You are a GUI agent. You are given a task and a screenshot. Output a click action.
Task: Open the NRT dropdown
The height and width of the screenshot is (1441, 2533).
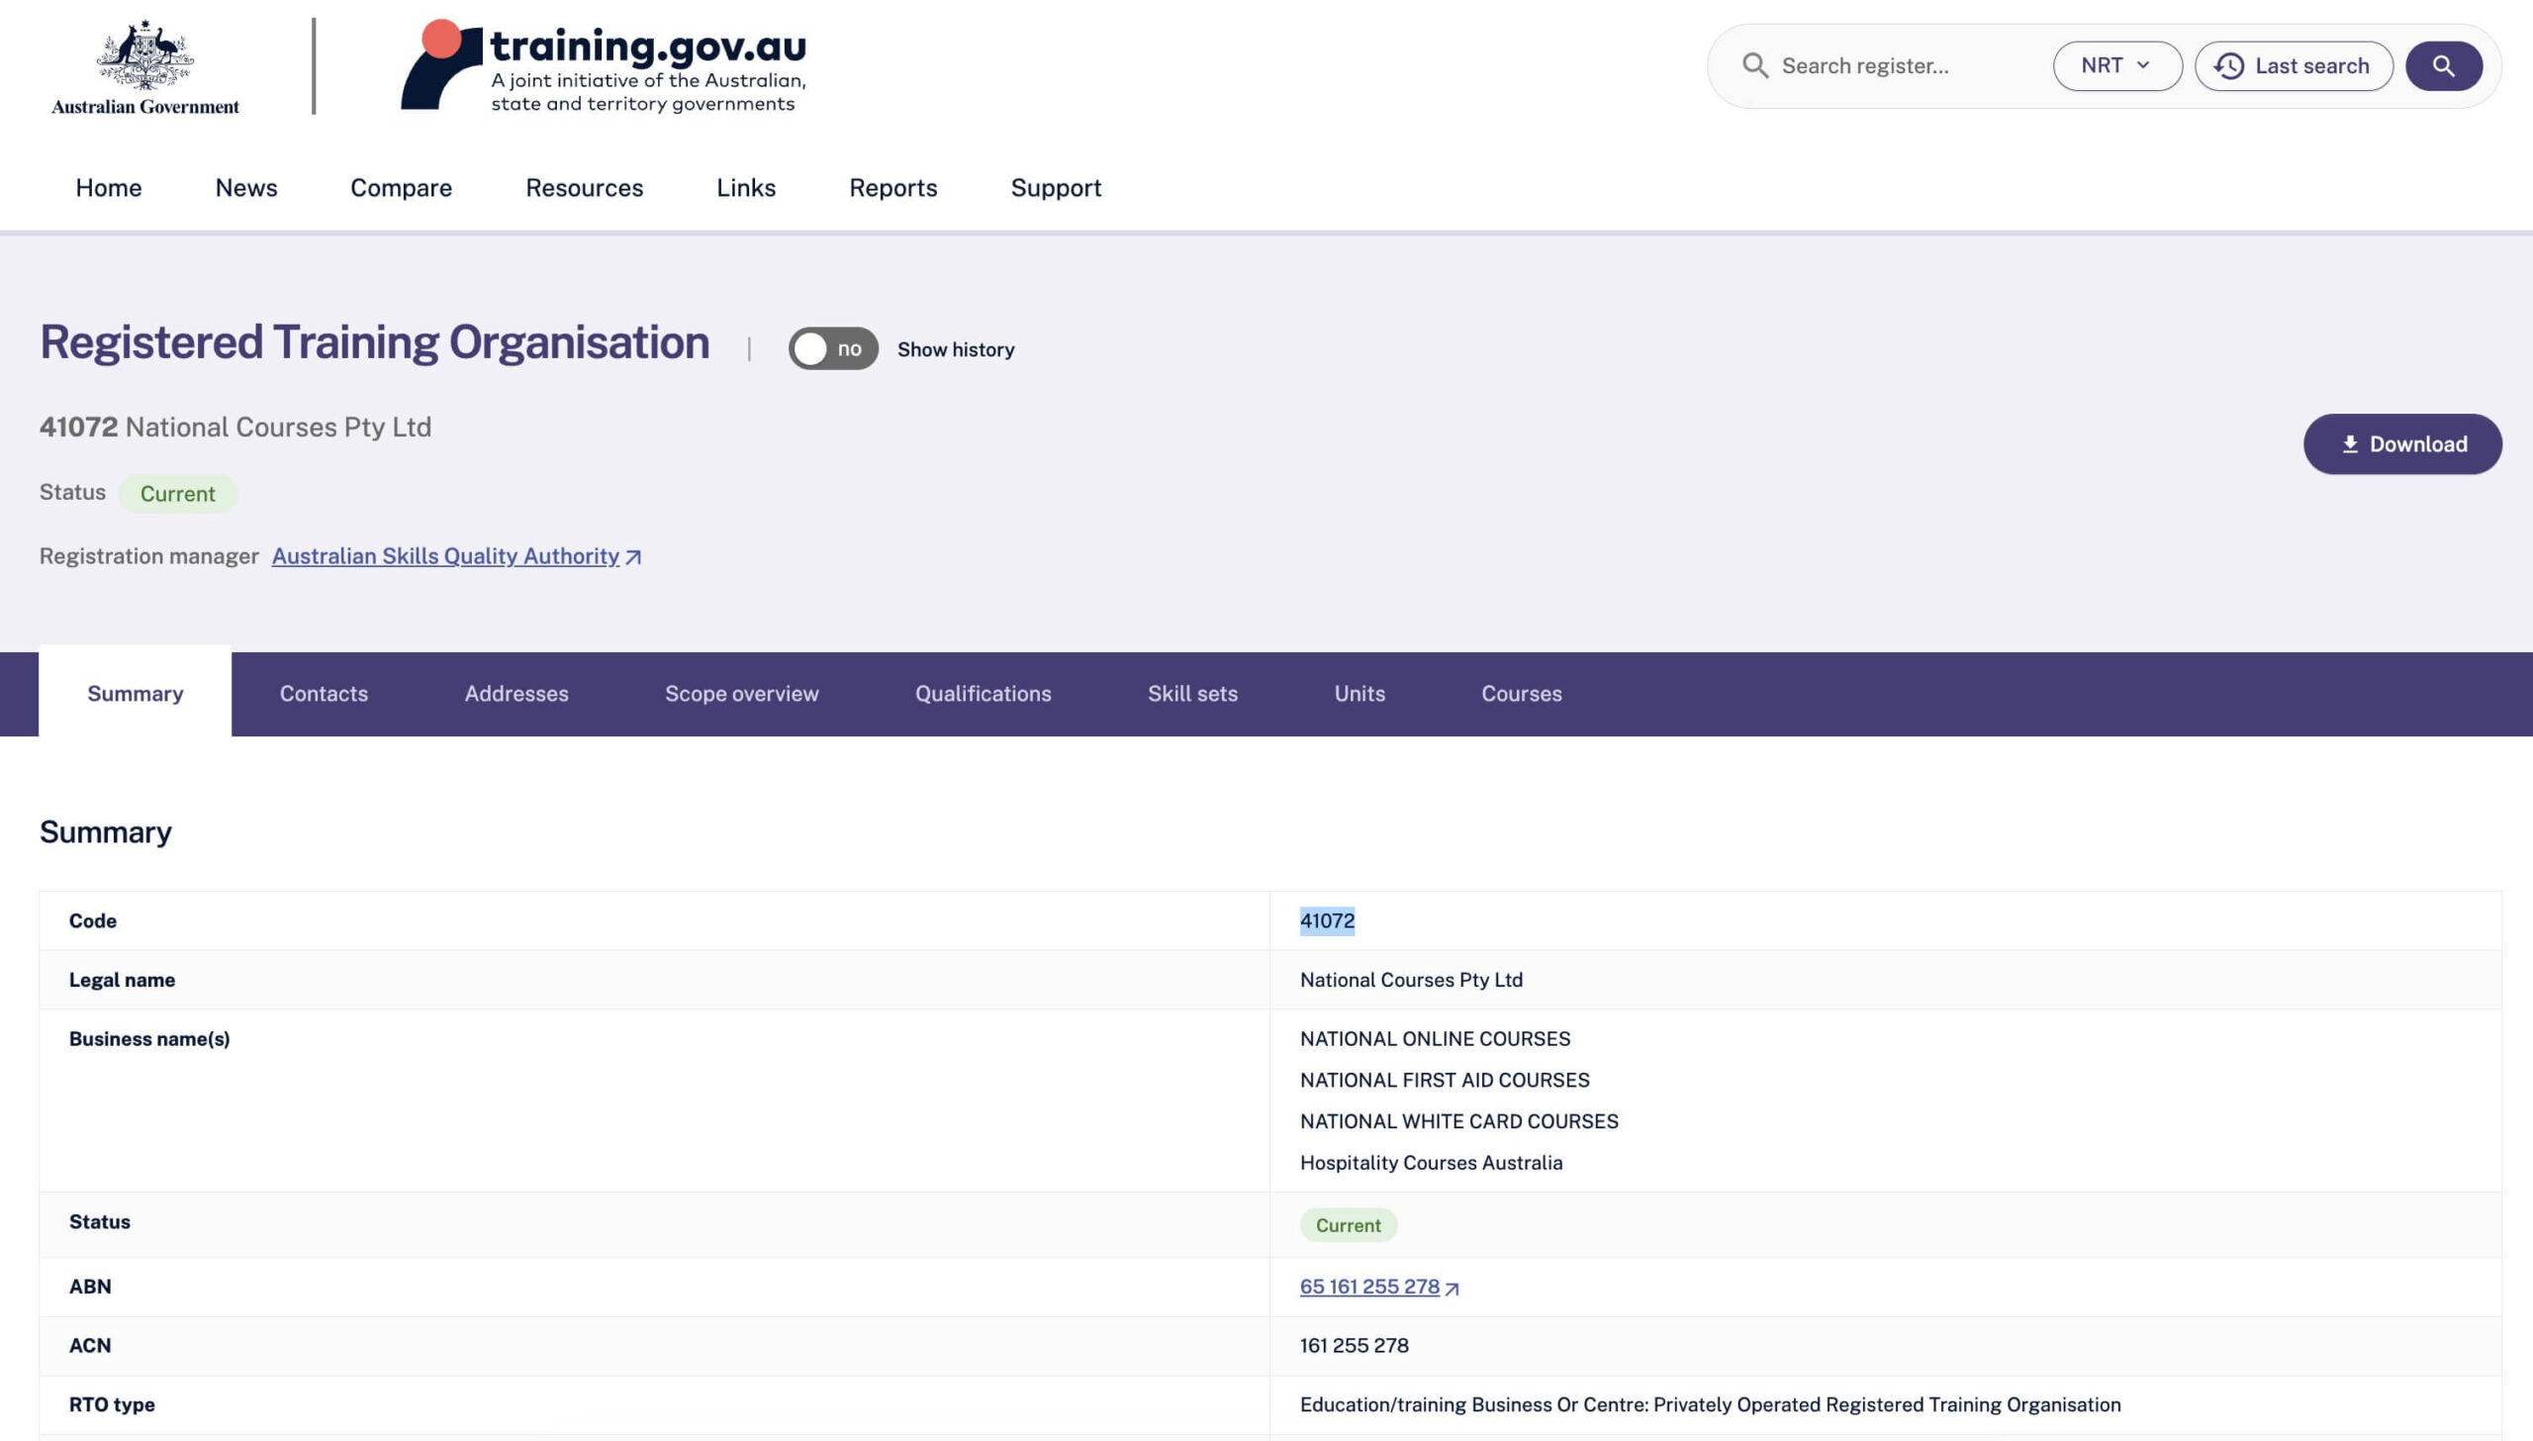coord(2117,66)
